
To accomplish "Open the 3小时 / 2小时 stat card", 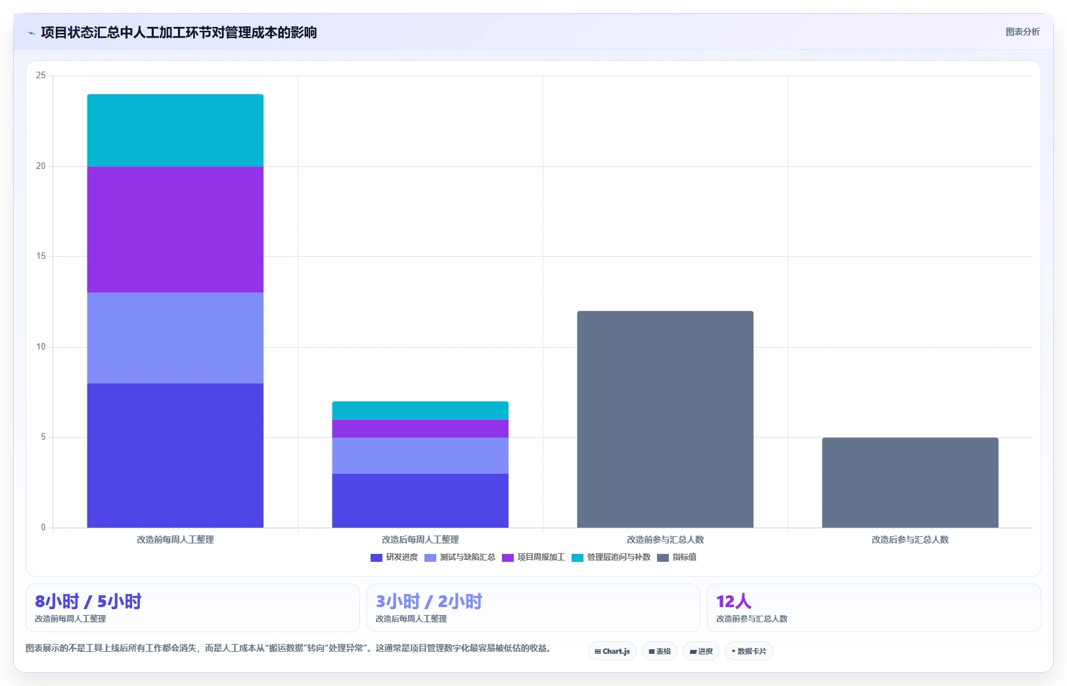I will pos(533,608).
